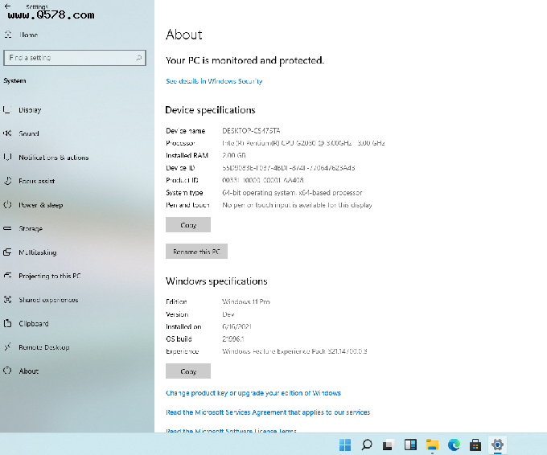Open See details in Windows Security link

214,81
